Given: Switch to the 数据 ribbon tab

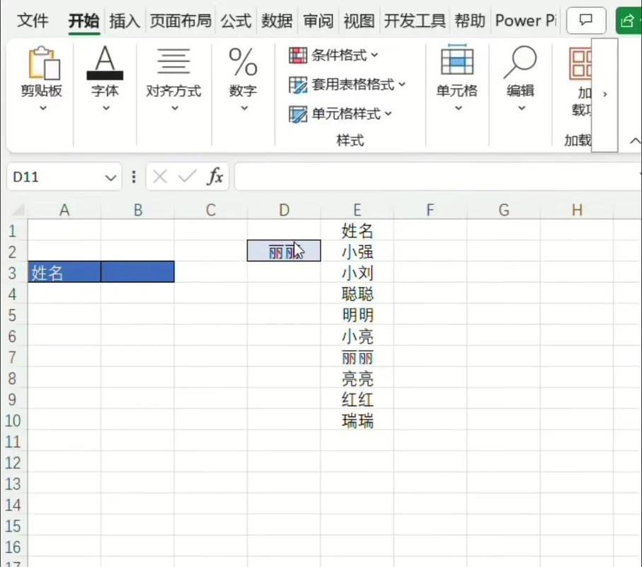Looking at the screenshot, I should (277, 21).
